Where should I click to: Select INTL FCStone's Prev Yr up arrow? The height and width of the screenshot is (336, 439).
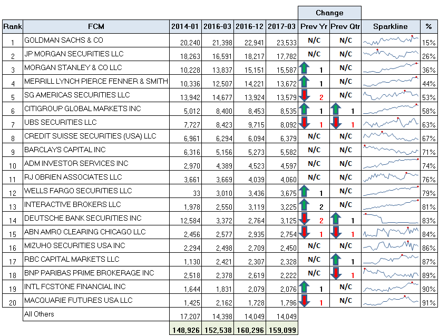click(304, 287)
